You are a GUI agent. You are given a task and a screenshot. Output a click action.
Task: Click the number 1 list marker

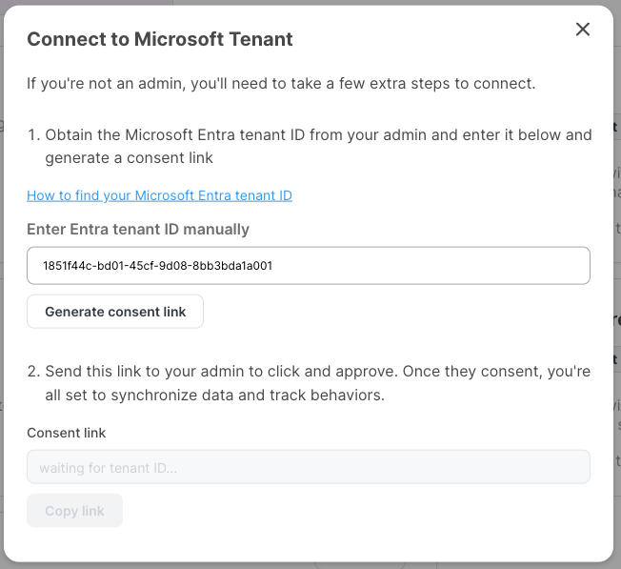(32, 134)
